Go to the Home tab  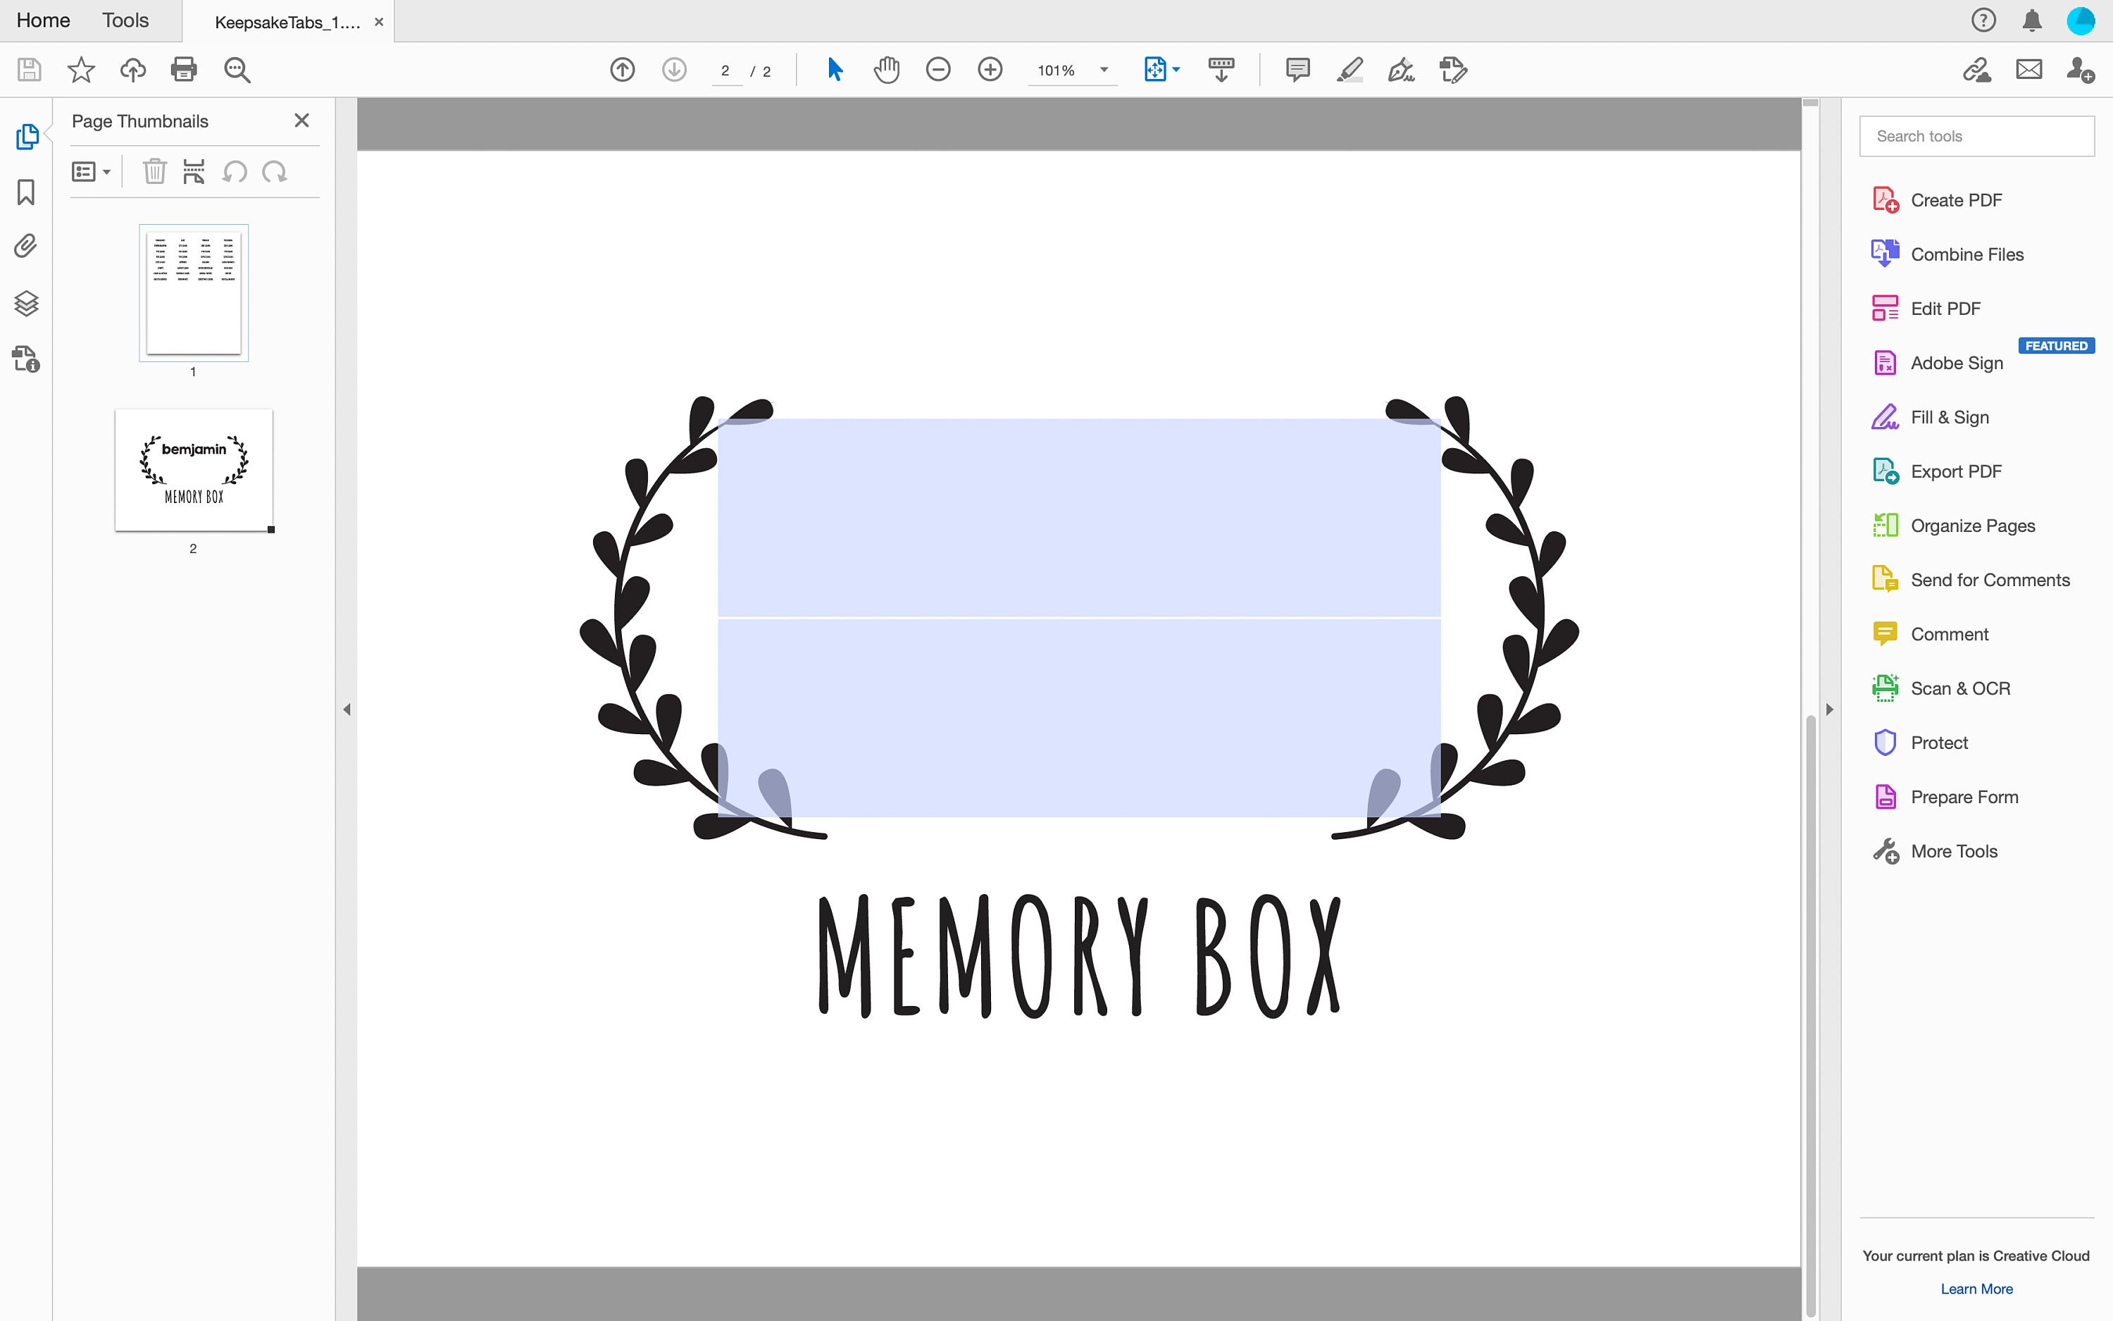click(x=42, y=19)
